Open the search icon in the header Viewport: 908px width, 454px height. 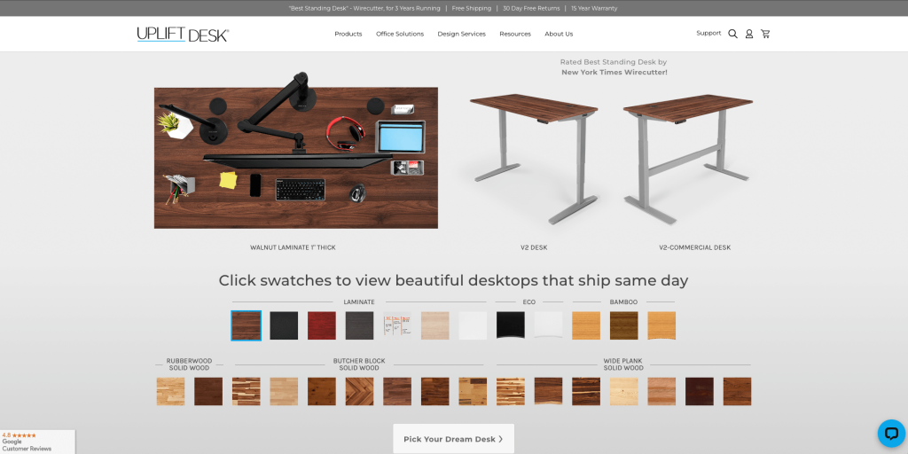[x=732, y=34]
